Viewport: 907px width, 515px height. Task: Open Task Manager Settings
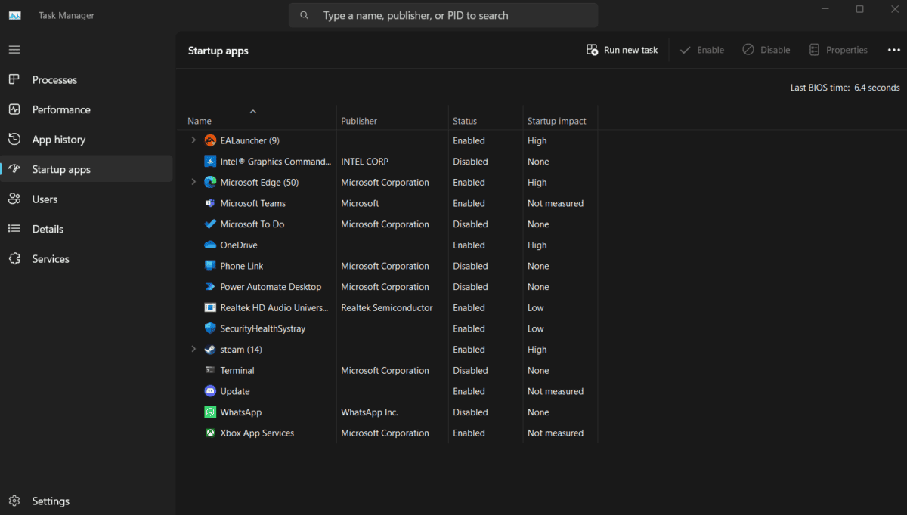[x=87, y=501]
